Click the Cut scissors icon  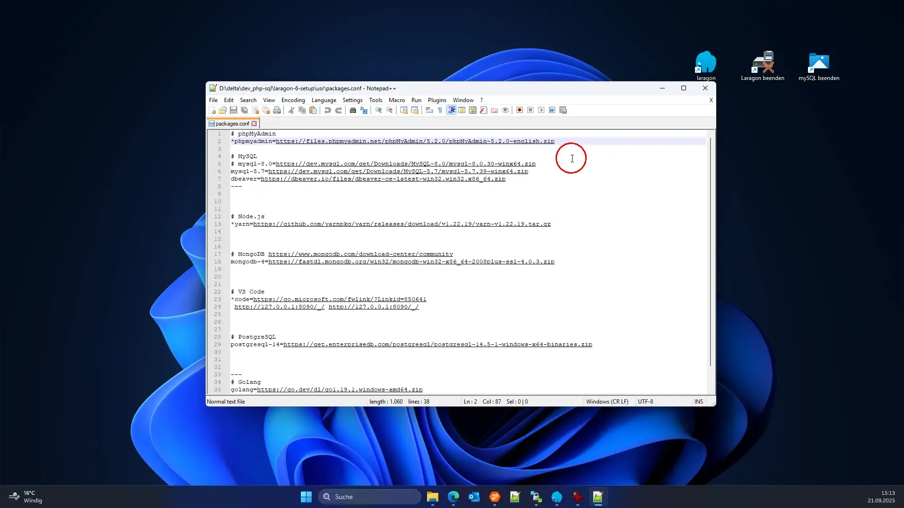(291, 110)
